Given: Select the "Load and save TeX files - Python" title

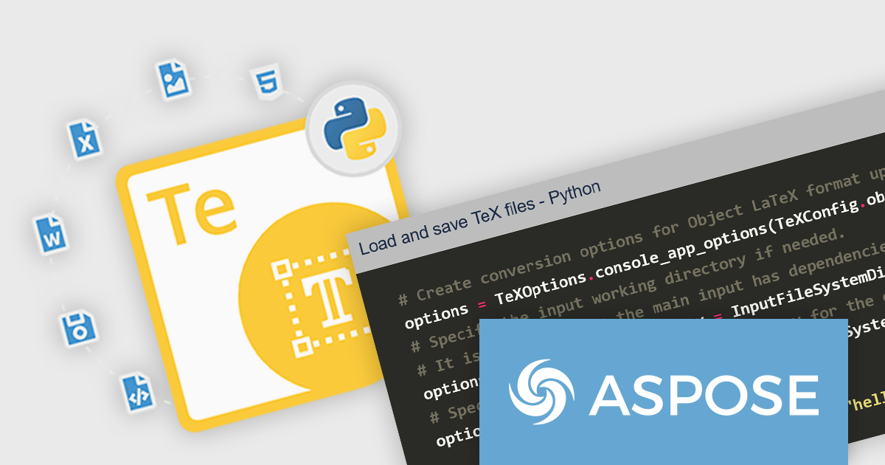Looking at the screenshot, I should coord(479,218).
